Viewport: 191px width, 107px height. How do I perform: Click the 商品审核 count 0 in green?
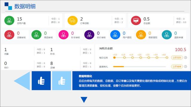(x=45, y=33)
